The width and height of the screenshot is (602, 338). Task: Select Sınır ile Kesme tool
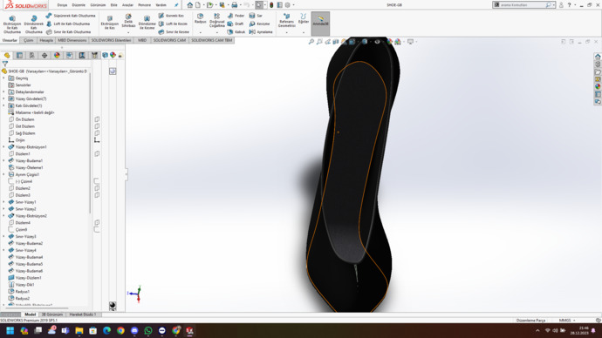click(174, 32)
